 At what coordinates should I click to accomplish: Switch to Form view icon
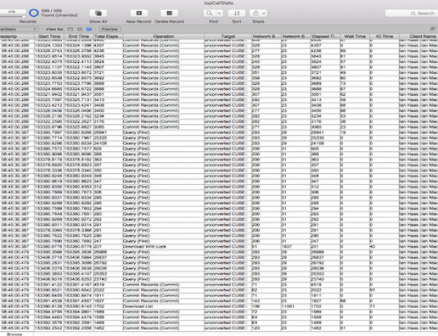pos(69,28)
